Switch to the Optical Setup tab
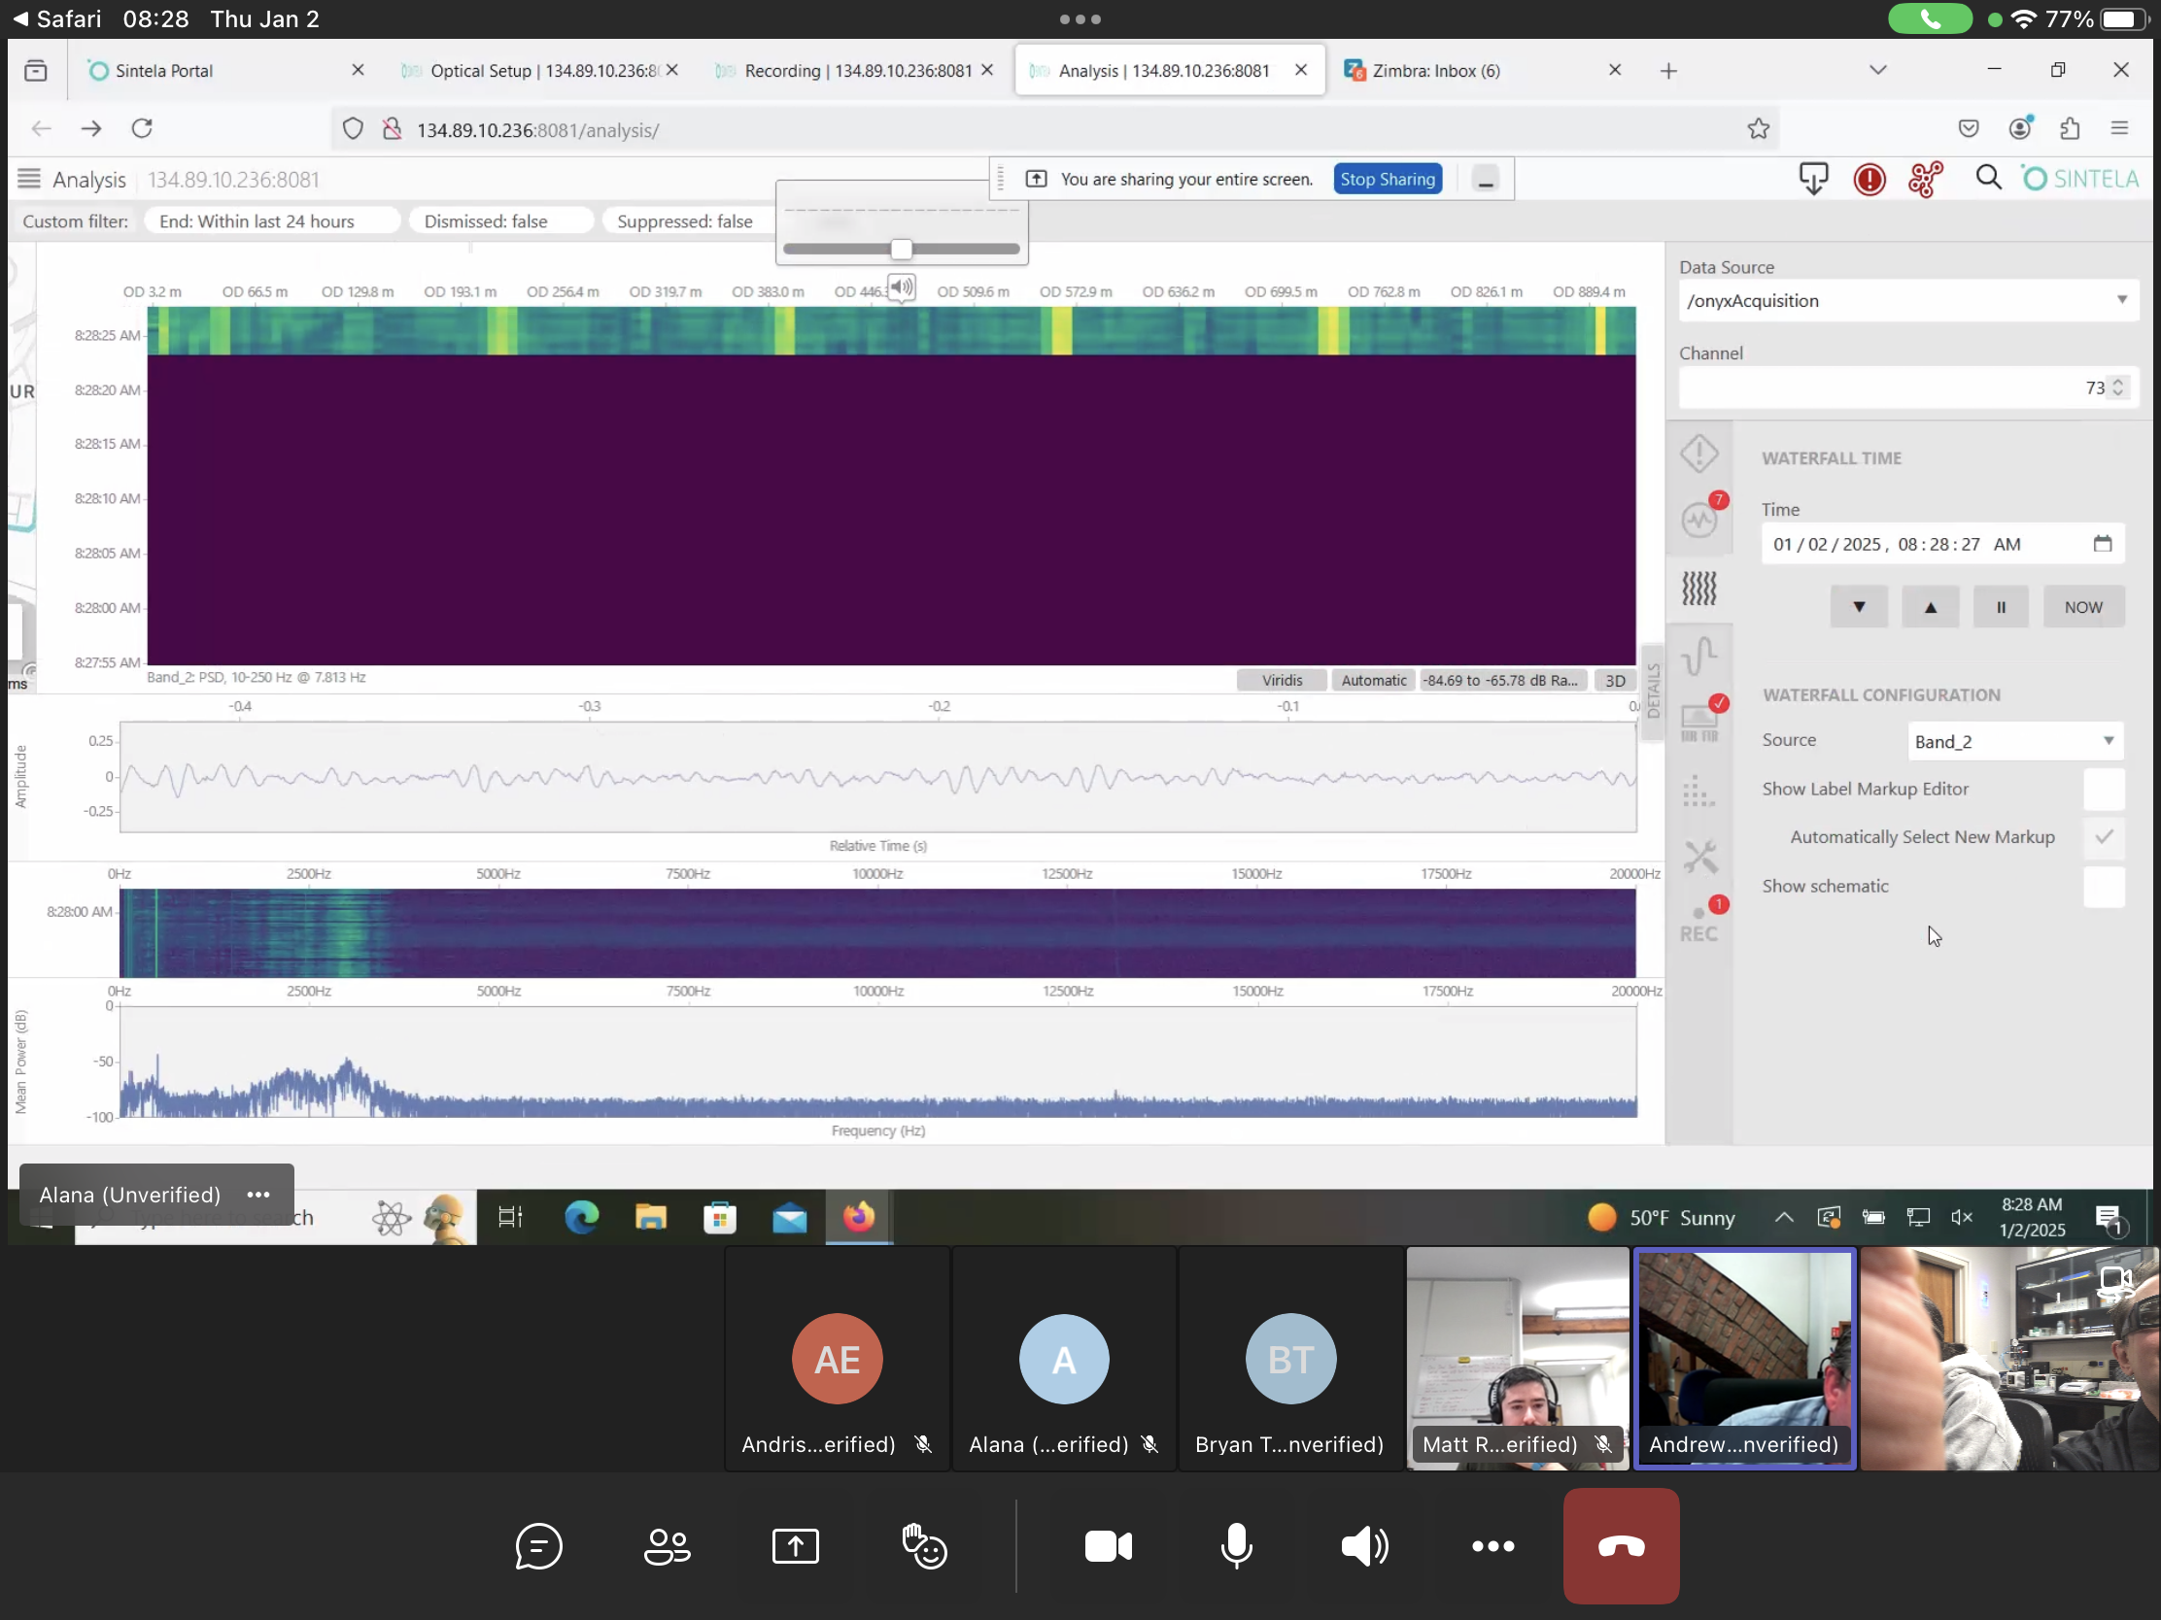 point(540,70)
